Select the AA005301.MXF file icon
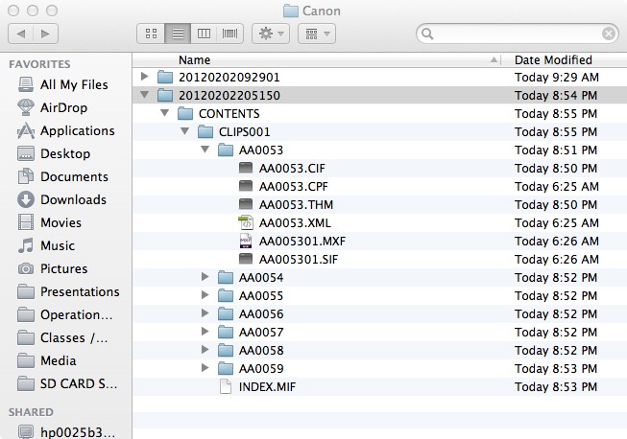627x439 pixels. coord(246,241)
